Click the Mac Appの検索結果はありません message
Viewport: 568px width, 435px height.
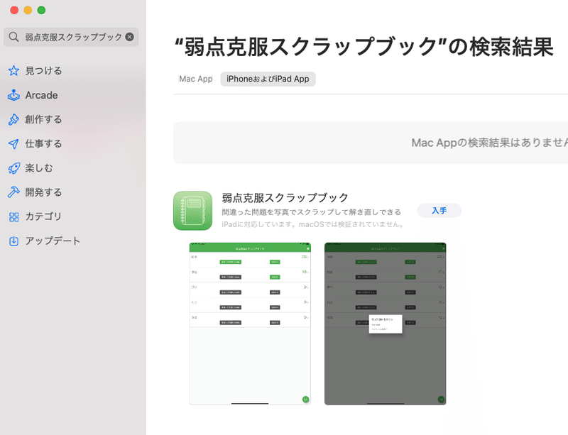(489, 143)
